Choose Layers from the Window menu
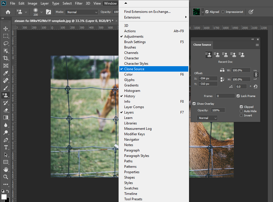 point(154,112)
